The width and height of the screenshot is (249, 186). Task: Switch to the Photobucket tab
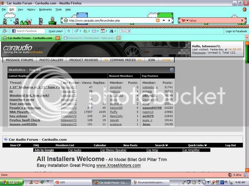click(x=91, y=38)
